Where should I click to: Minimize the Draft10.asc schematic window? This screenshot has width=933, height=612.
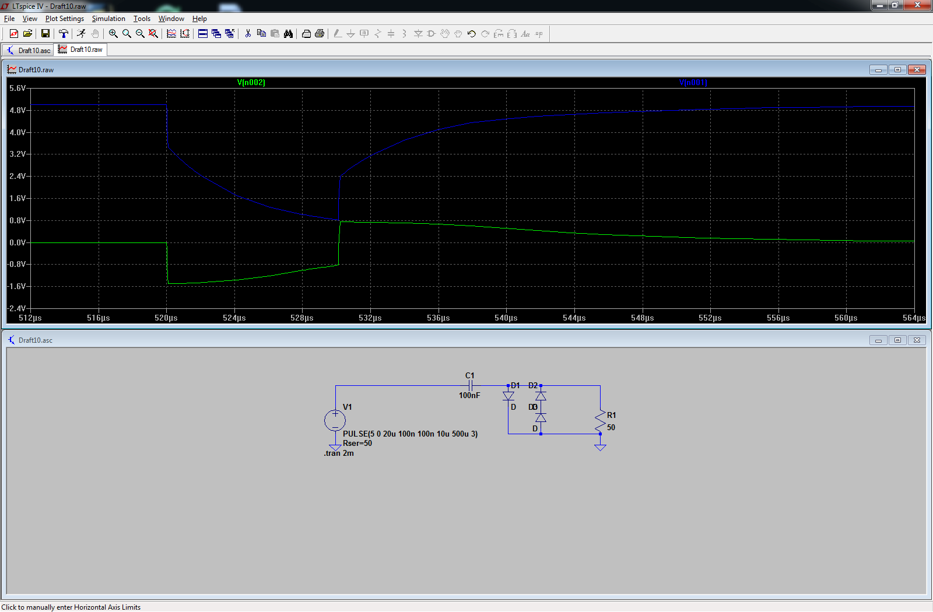coord(878,340)
